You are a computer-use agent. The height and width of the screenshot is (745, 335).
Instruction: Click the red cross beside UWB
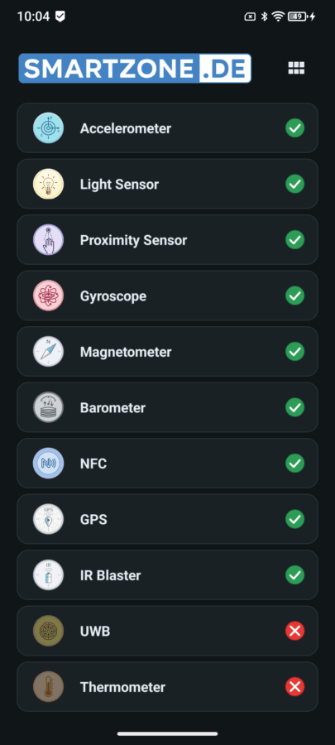(x=294, y=631)
